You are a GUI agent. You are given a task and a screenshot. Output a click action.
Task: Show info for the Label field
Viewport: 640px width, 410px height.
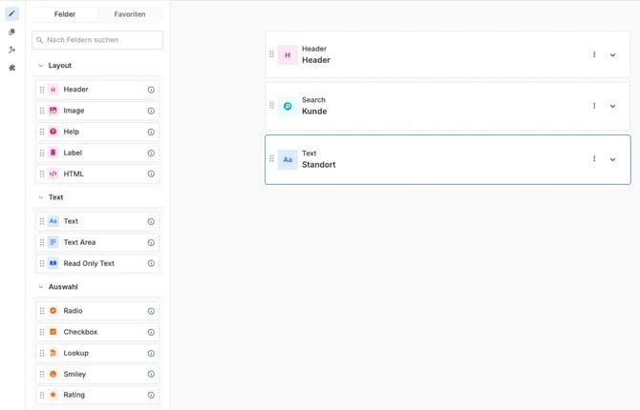click(x=151, y=154)
